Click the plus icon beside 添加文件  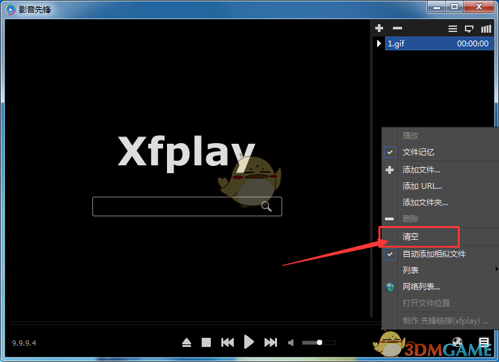(390, 170)
